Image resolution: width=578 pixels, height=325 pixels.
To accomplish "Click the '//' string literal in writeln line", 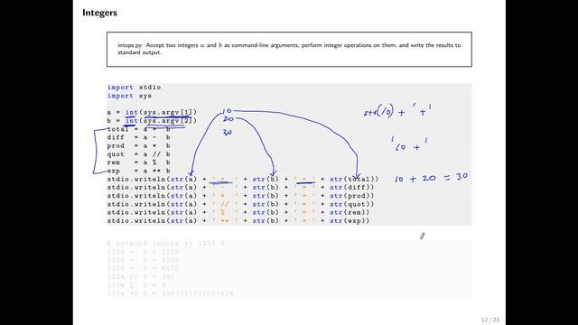I will click(225, 205).
